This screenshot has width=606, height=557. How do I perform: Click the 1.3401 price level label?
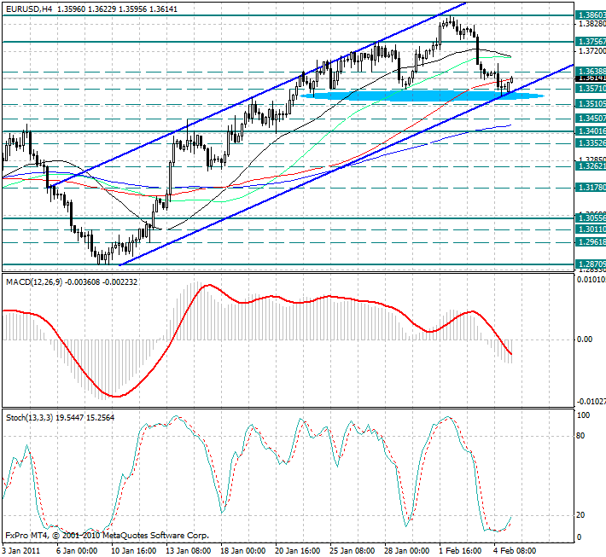pyautogui.click(x=591, y=131)
